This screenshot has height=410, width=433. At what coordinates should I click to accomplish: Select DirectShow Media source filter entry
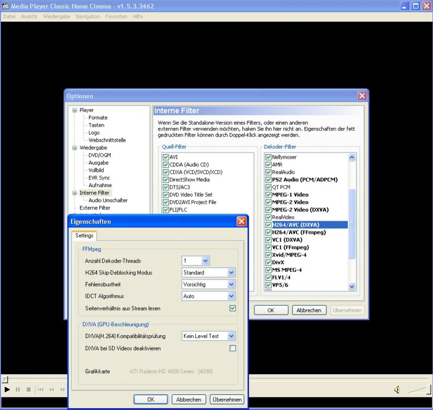(189, 180)
